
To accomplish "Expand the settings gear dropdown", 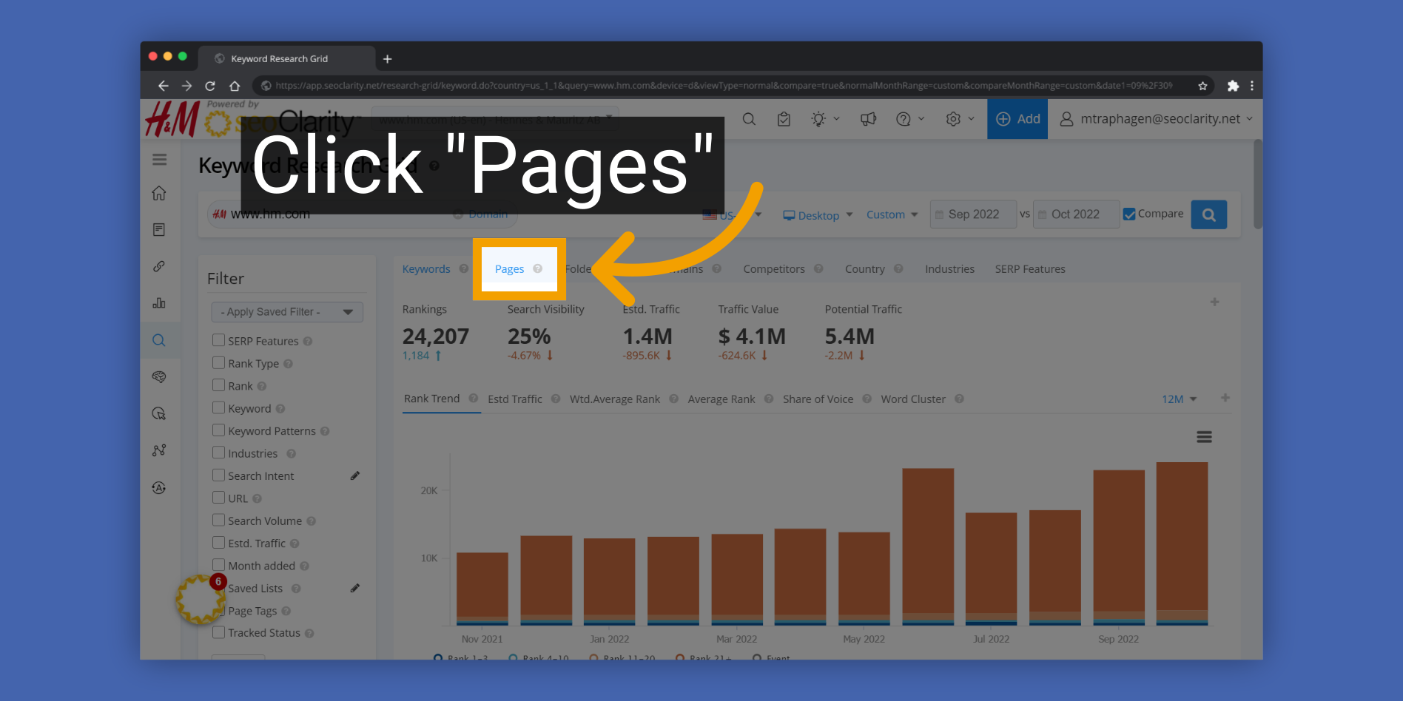I will pos(960,119).
